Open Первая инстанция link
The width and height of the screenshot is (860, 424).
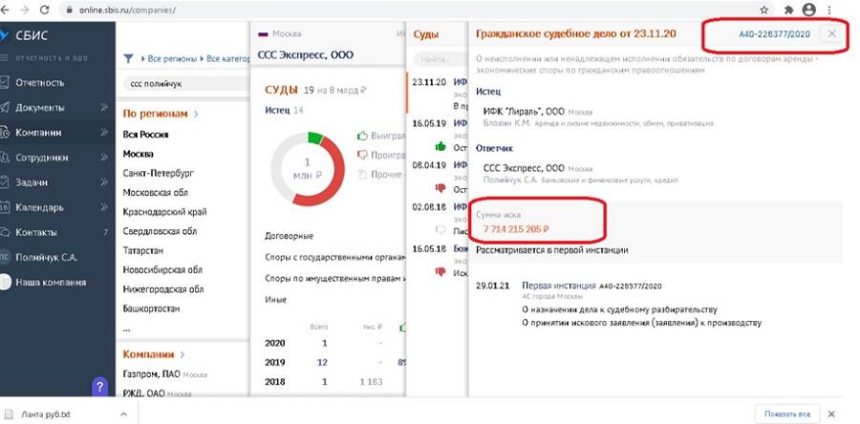click(558, 286)
